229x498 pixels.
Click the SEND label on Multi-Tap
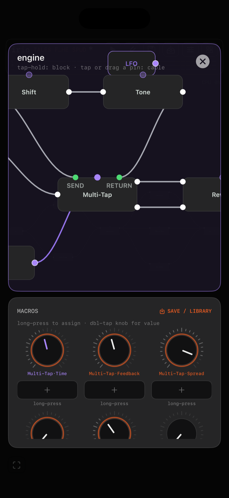point(75,186)
